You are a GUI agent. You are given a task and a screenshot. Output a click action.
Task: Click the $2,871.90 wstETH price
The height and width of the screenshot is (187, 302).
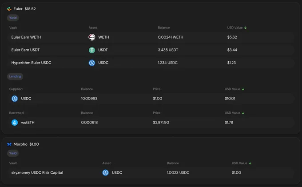coord(161,123)
